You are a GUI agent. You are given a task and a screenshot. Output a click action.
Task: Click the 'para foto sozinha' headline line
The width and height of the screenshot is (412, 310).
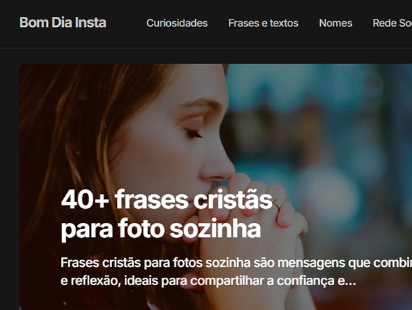click(161, 228)
